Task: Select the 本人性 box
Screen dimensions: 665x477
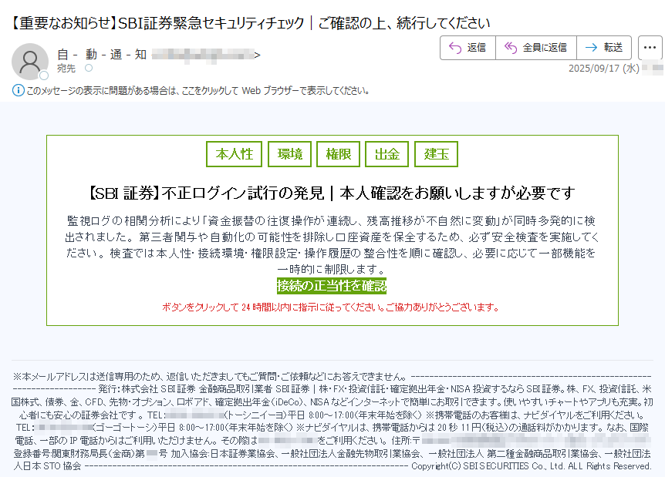Action: pyautogui.click(x=234, y=154)
